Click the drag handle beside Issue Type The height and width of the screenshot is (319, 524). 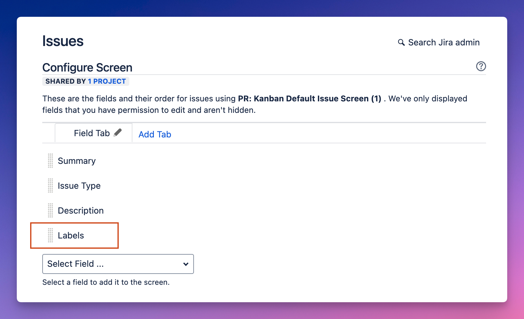pos(51,186)
